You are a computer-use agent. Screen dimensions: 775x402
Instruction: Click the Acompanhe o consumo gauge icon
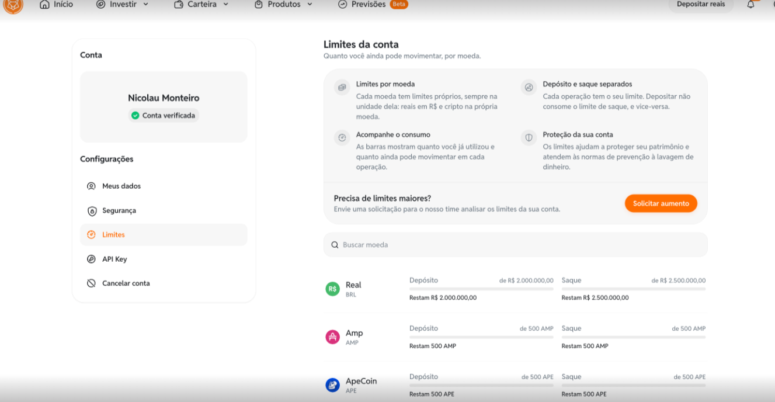[342, 138]
